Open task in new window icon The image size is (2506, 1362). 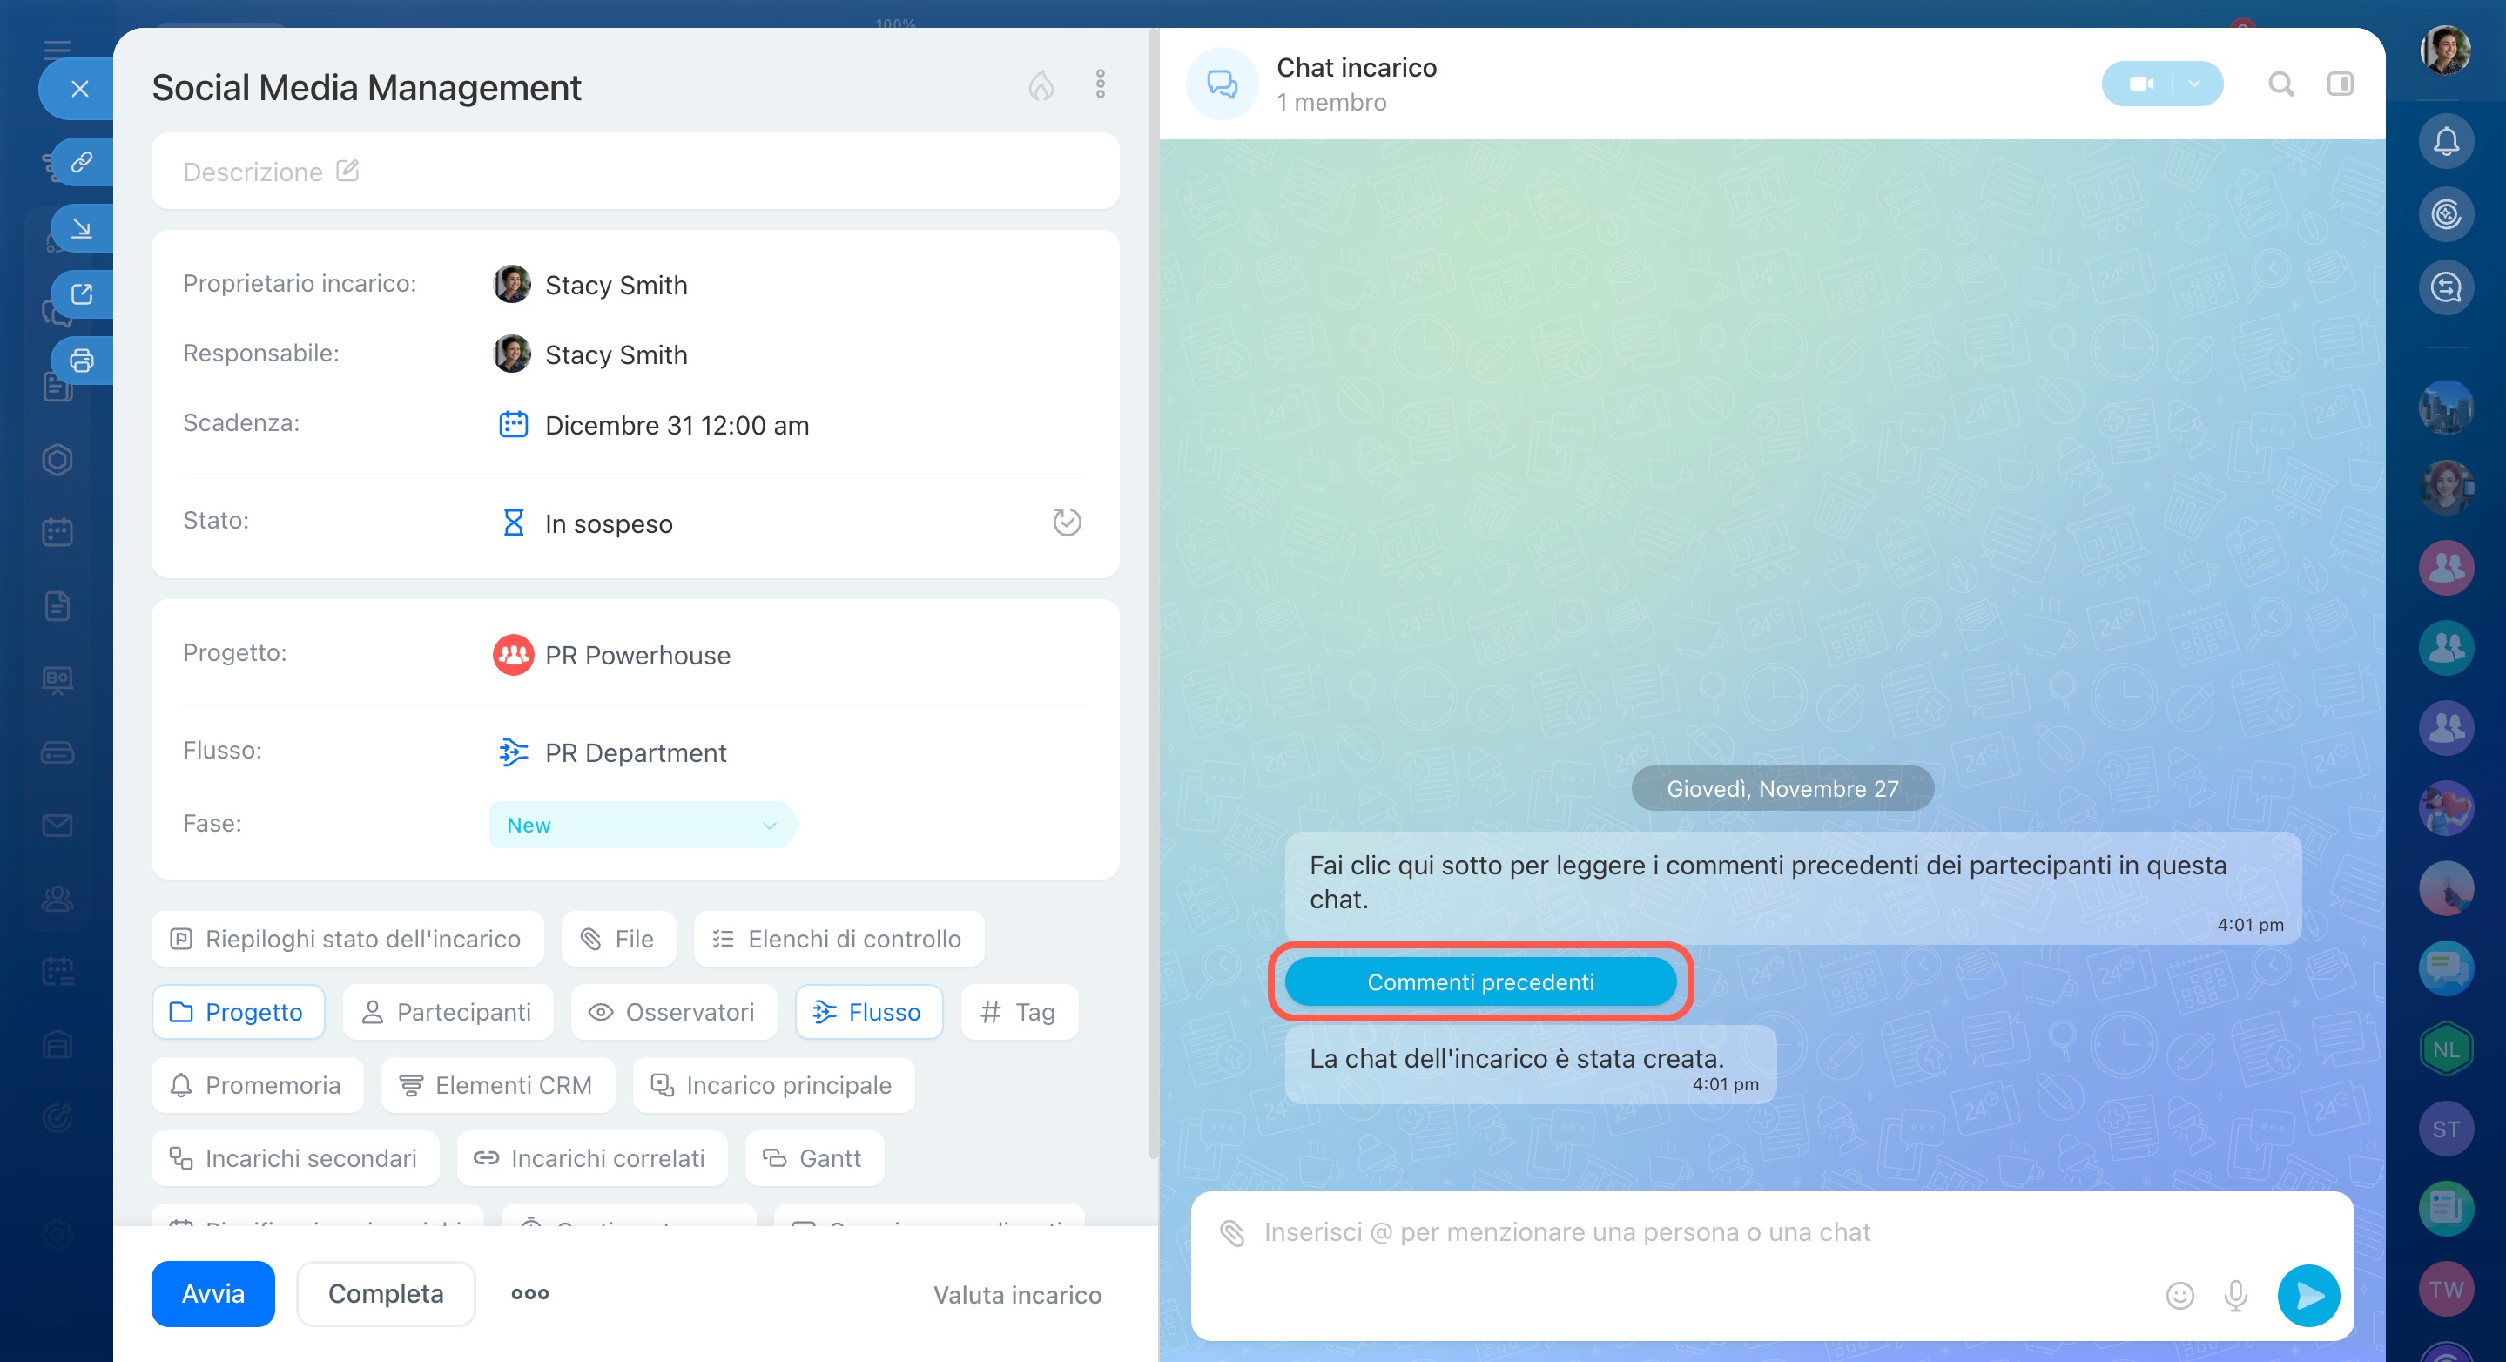click(x=82, y=293)
